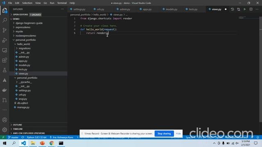Open editor more actions ellipsis

[257, 9]
